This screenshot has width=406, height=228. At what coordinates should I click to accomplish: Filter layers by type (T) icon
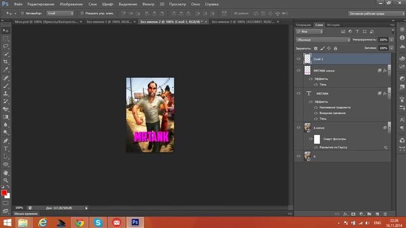click(357, 32)
